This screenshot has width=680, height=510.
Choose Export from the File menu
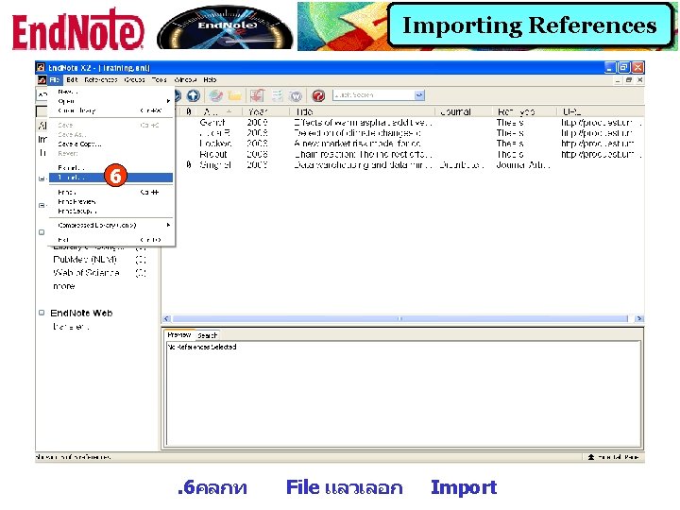coord(110,167)
